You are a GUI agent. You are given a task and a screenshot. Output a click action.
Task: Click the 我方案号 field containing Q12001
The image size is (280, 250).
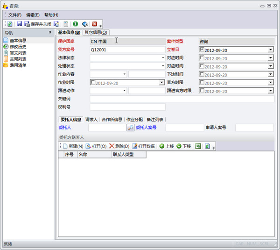coord(127,50)
